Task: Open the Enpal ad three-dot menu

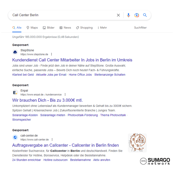Action: pyautogui.click(x=65, y=95)
